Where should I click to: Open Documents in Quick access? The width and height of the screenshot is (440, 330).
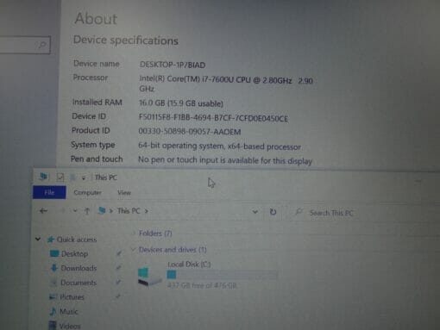pyautogui.click(x=79, y=283)
